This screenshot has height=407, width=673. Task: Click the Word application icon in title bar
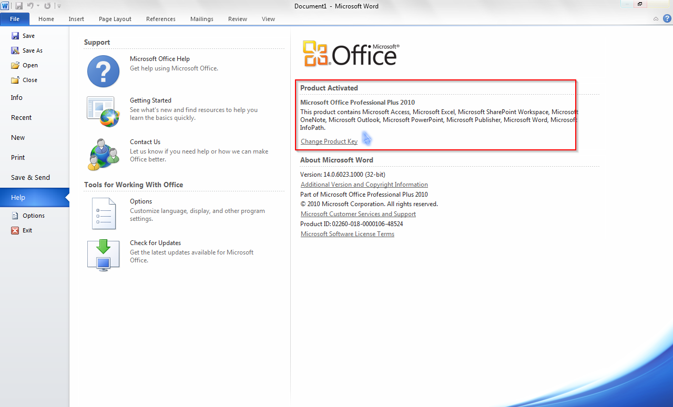(5, 6)
